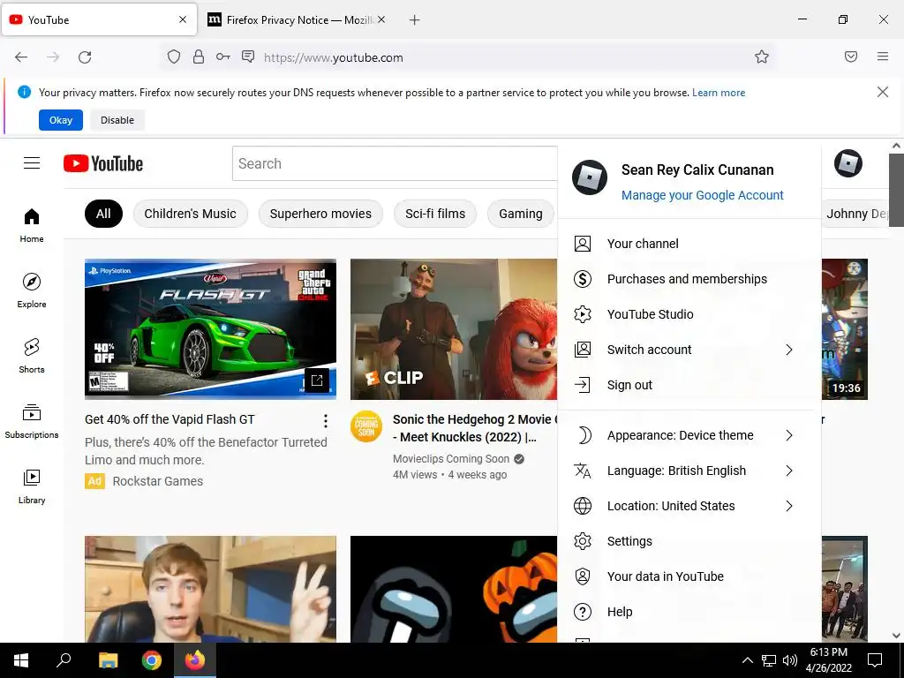Viewport: 904px width, 678px height.
Task: Select the Superhero movies chip
Action: click(320, 214)
